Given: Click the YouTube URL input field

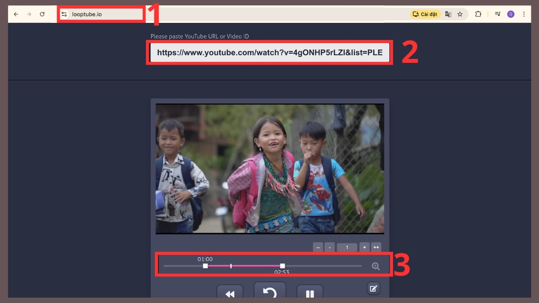Looking at the screenshot, I should (x=269, y=53).
